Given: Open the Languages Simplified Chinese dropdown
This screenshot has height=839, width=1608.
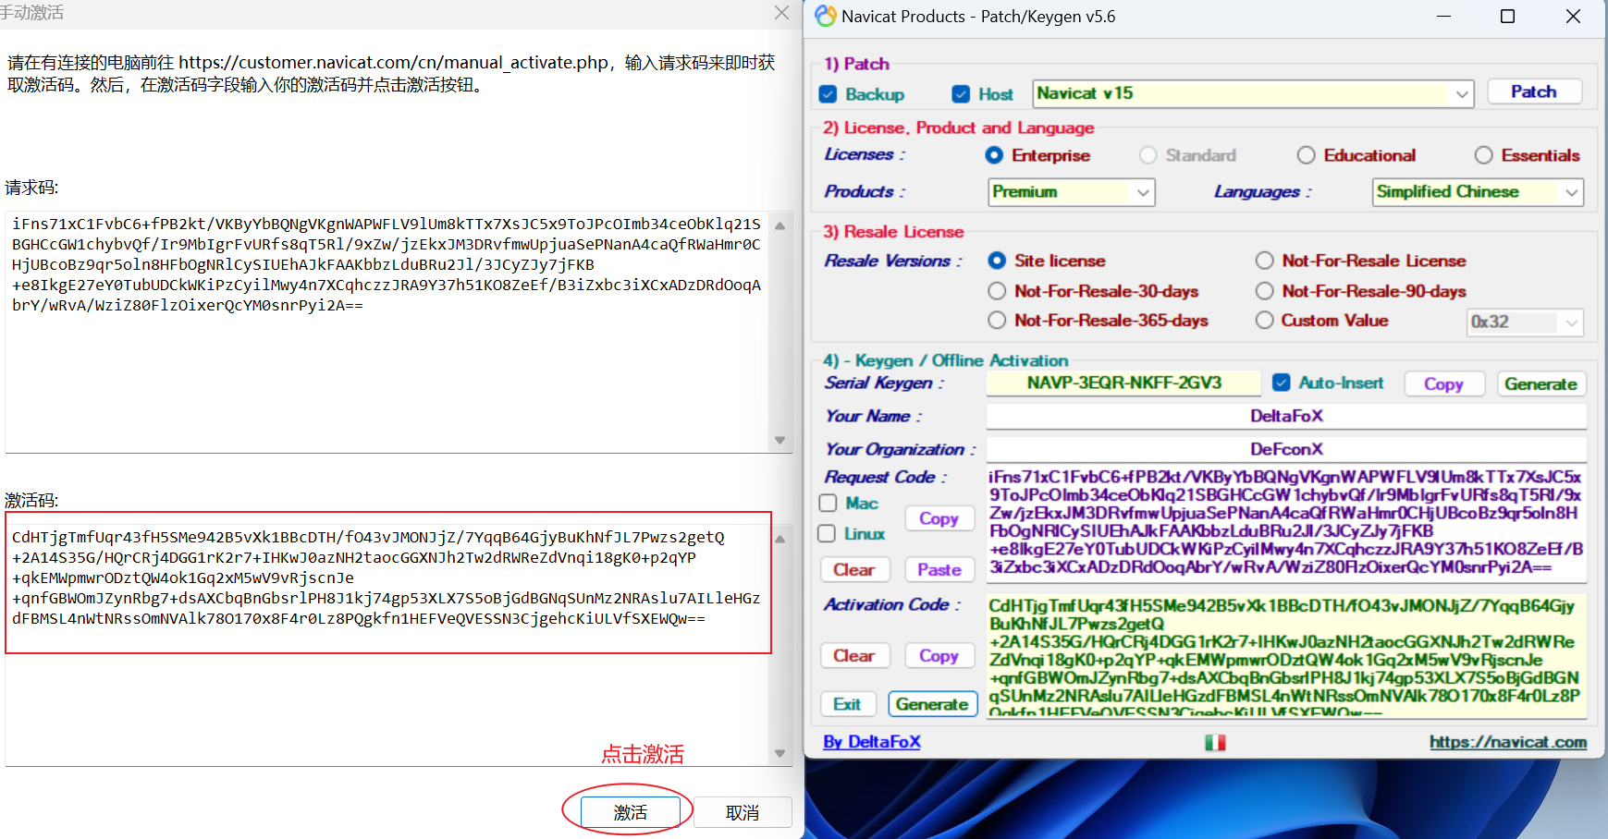Looking at the screenshot, I should (1478, 192).
